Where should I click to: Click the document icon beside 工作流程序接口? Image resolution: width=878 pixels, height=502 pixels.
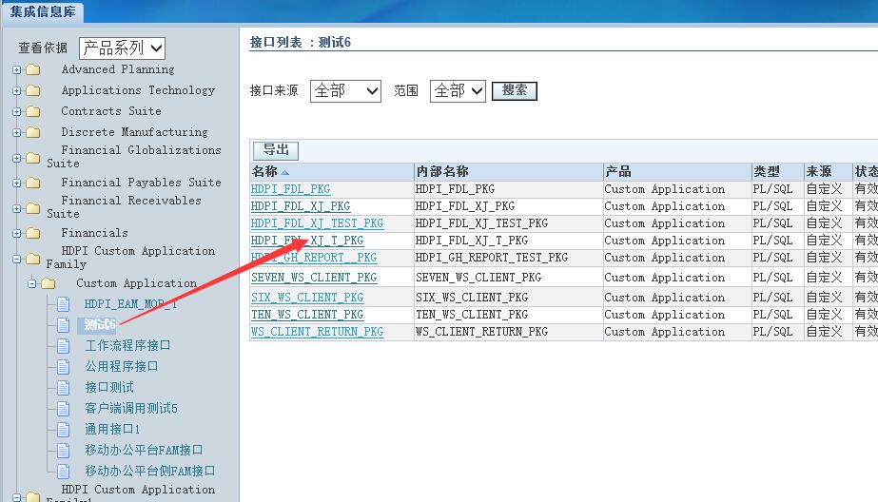click(x=64, y=346)
